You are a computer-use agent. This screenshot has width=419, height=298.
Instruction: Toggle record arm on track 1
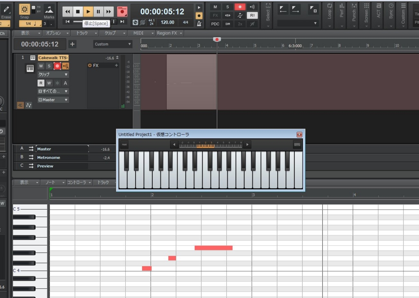(57, 66)
